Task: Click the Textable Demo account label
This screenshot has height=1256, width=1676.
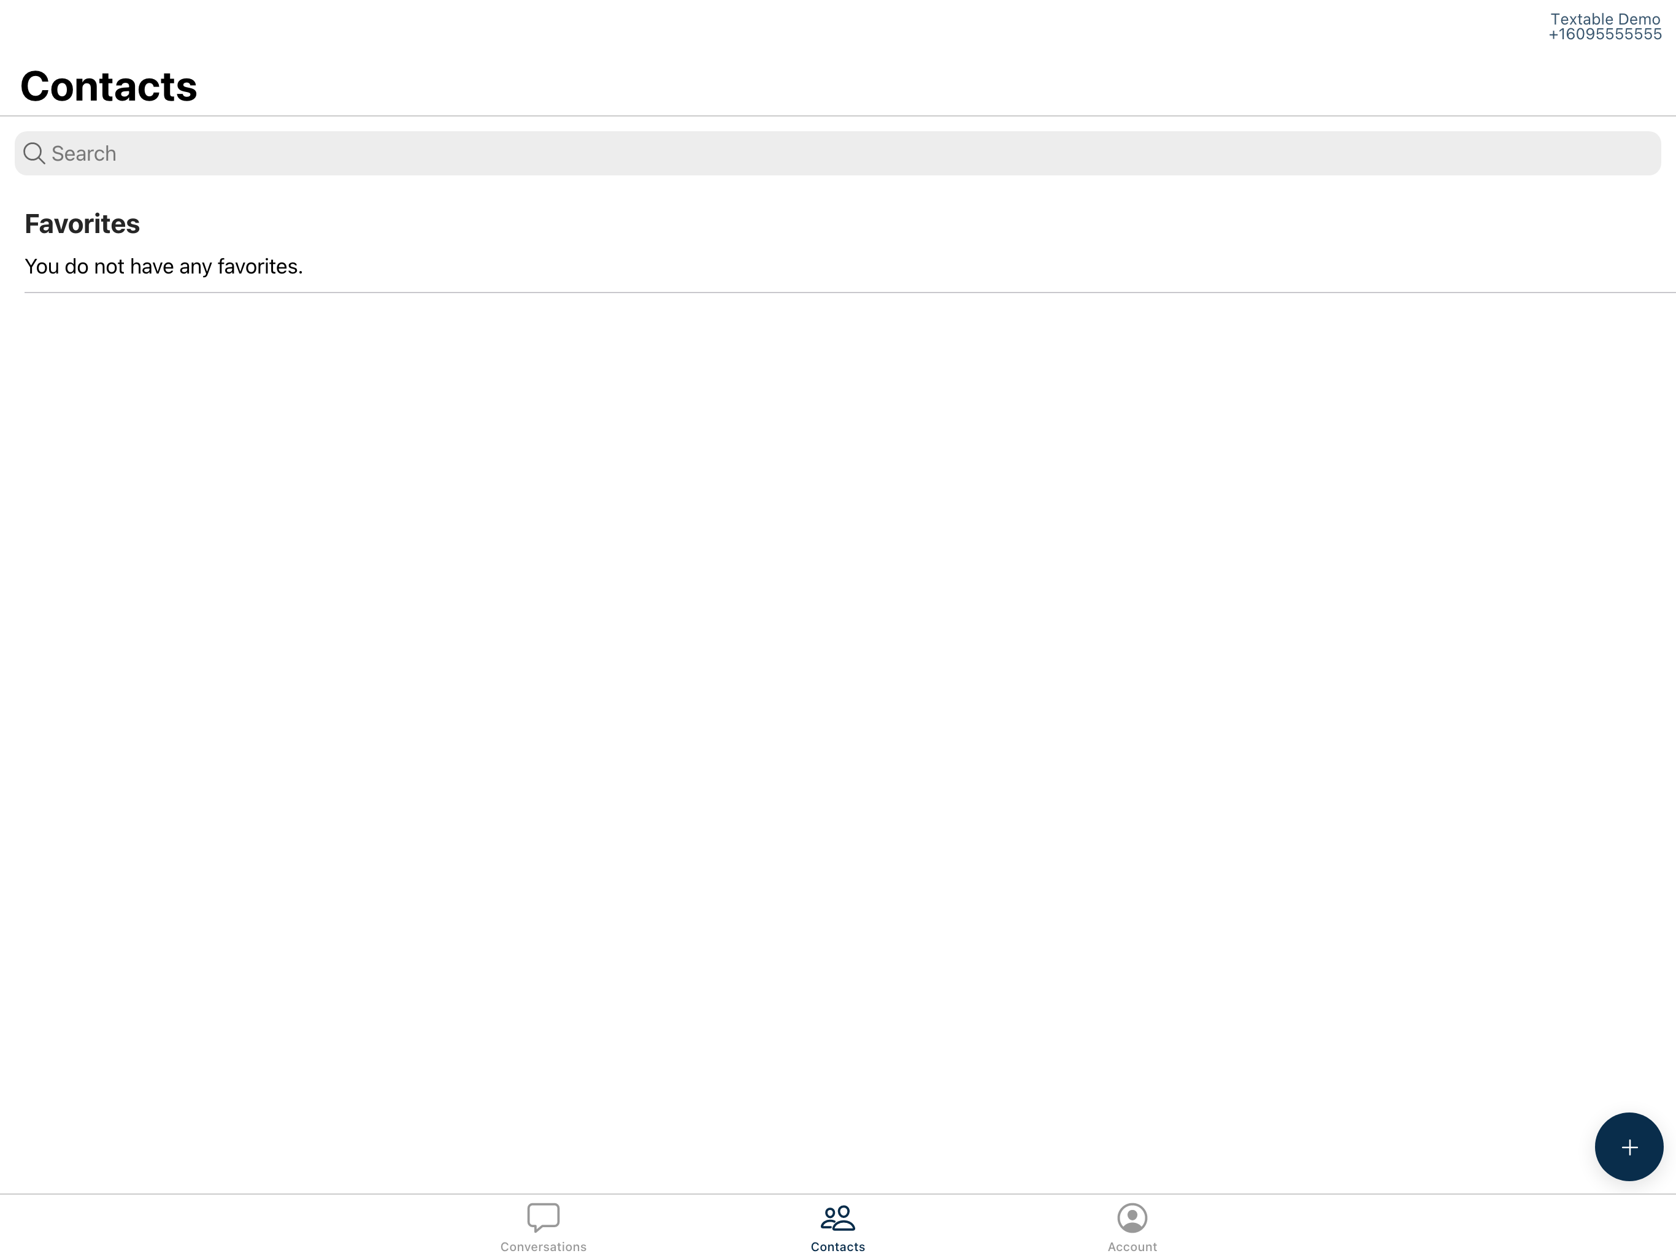Action: point(1605,26)
